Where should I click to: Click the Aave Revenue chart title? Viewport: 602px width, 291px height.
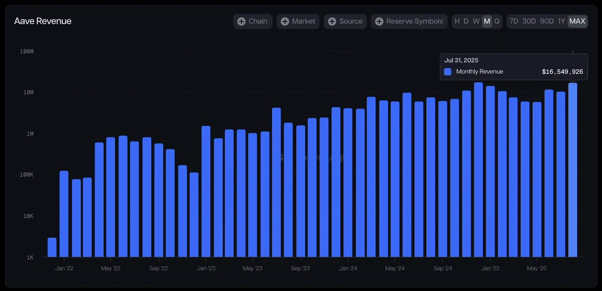tap(43, 21)
